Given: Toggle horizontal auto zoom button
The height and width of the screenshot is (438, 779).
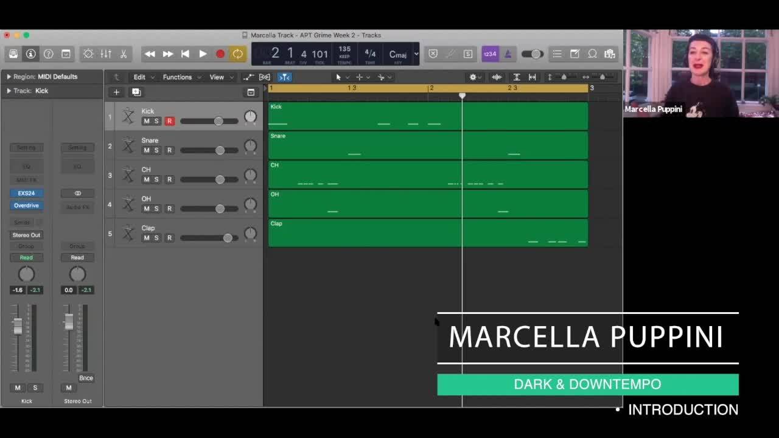Looking at the screenshot, I should [x=533, y=77].
